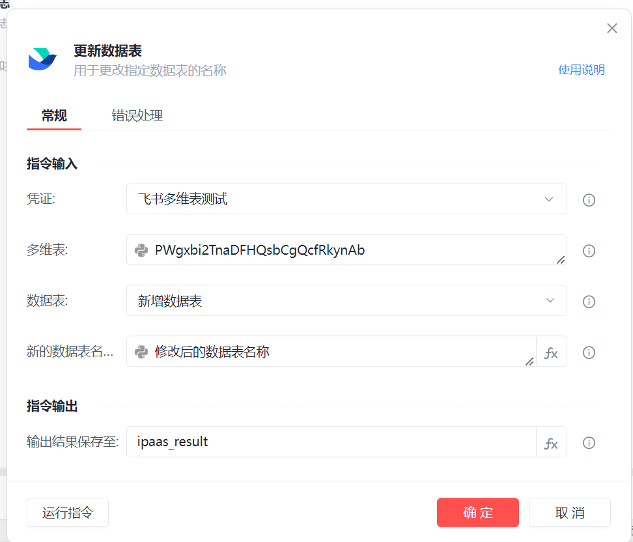Click the info icon beside 凭证 field
633x542 pixels.
click(x=589, y=200)
